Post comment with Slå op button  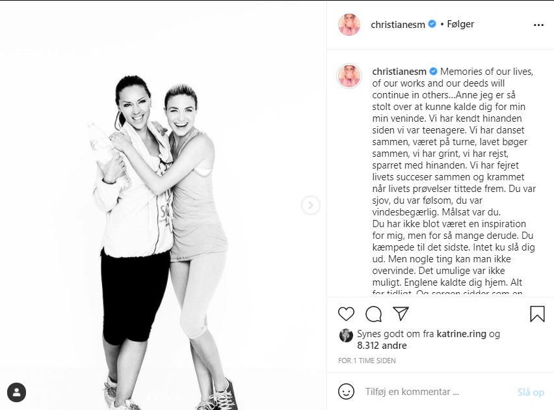coord(531,392)
